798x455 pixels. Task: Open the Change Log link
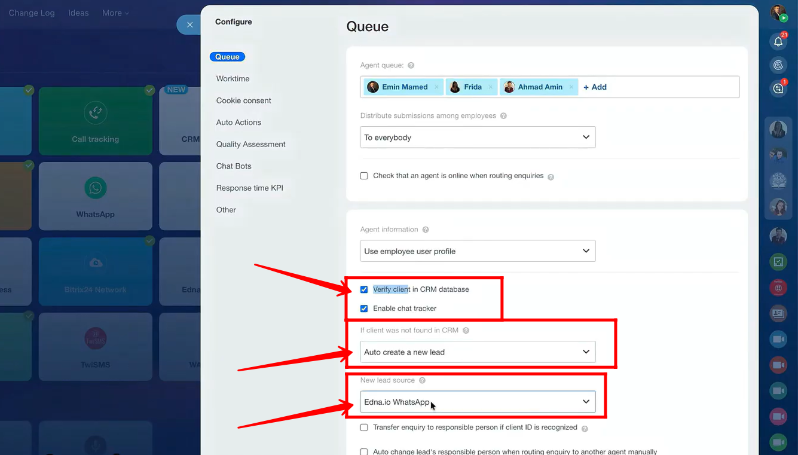click(x=32, y=13)
